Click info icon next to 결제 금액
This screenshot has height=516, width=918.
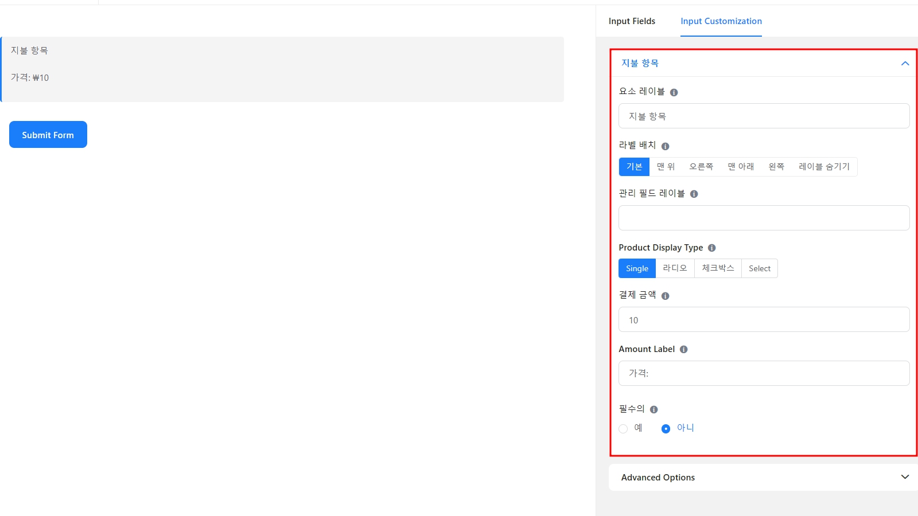(665, 296)
